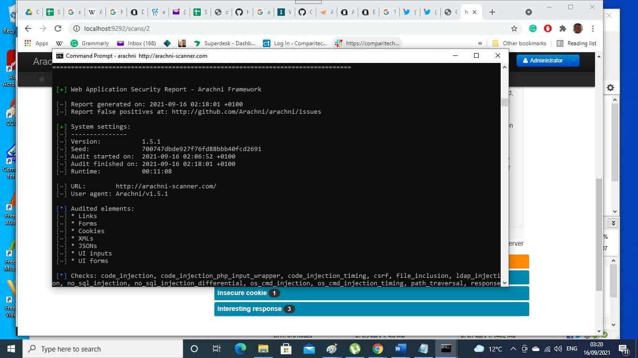Image resolution: width=638 pixels, height=358 pixels.
Task: Bookmark this page with the star icon
Action: [x=514, y=28]
